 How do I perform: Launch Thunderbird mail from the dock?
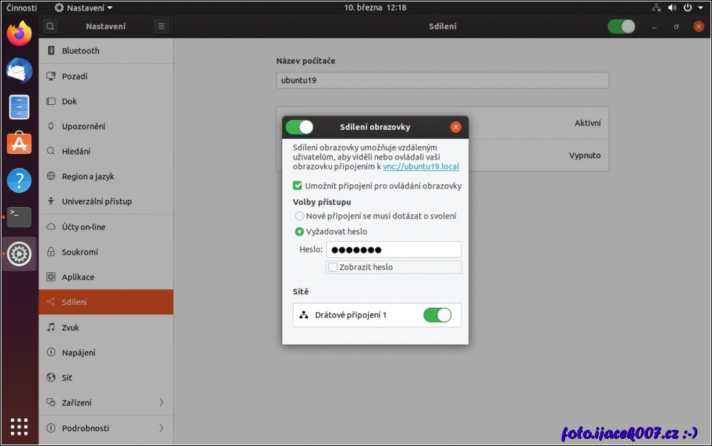[19, 70]
